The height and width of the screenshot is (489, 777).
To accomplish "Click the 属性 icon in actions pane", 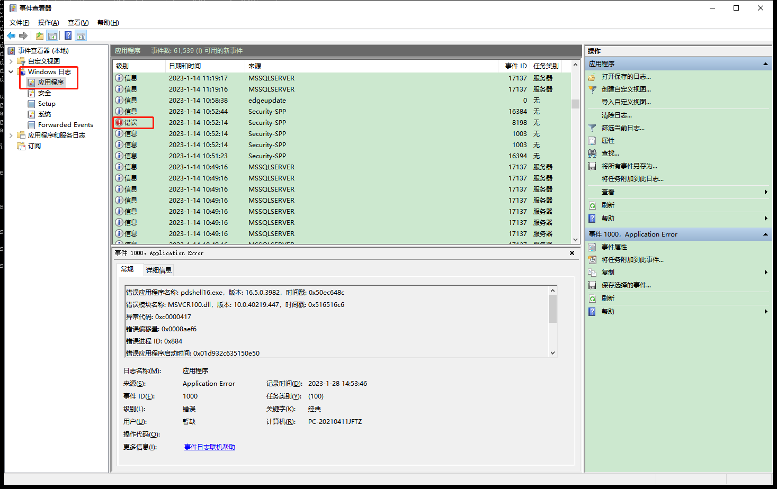I will (592, 141).
